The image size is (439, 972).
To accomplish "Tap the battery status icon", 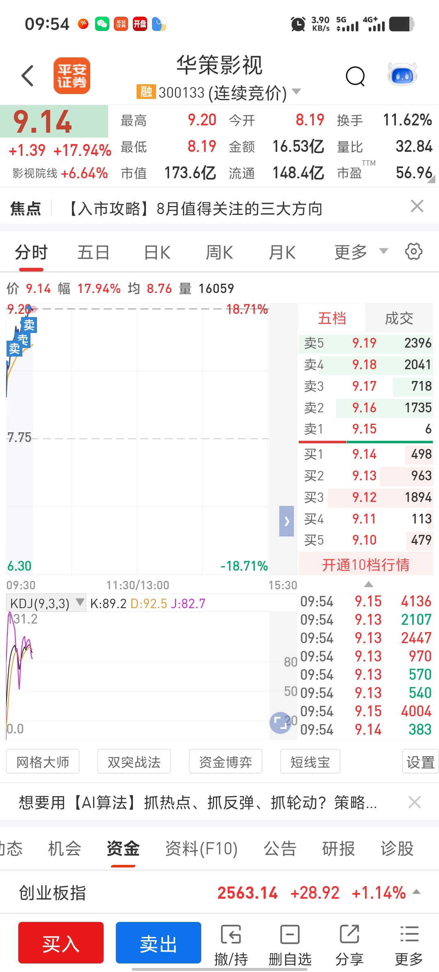I will [402, 24].
